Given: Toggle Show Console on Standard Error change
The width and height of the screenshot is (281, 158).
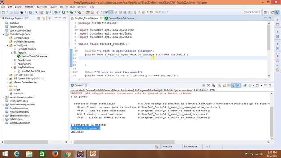Looking at the screenshot, I should [239, 86].
